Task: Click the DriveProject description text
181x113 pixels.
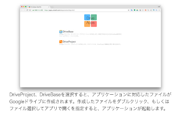Action: pyautogui.click(x=90, y=44)
